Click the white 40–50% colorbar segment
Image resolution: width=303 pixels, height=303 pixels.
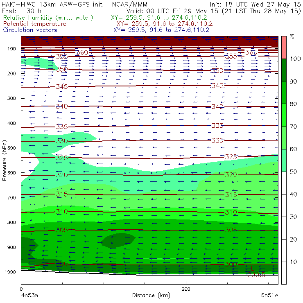(x=284, y=183)
